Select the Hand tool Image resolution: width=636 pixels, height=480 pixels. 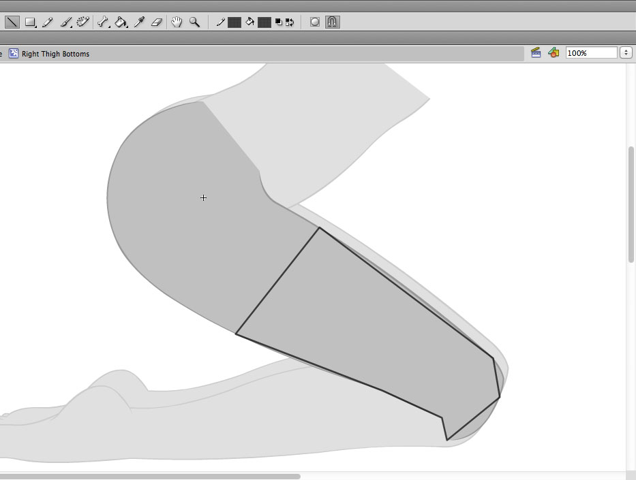click(x=177, y=22)
